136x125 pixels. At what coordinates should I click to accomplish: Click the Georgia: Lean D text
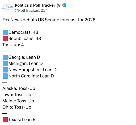coord(24,57)
